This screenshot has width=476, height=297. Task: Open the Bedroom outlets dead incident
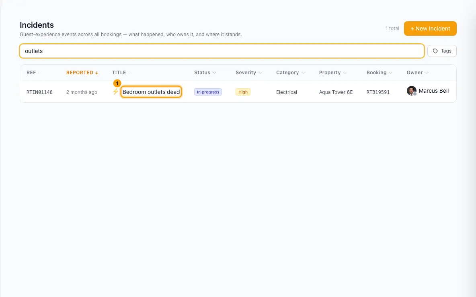pos(151,92)
